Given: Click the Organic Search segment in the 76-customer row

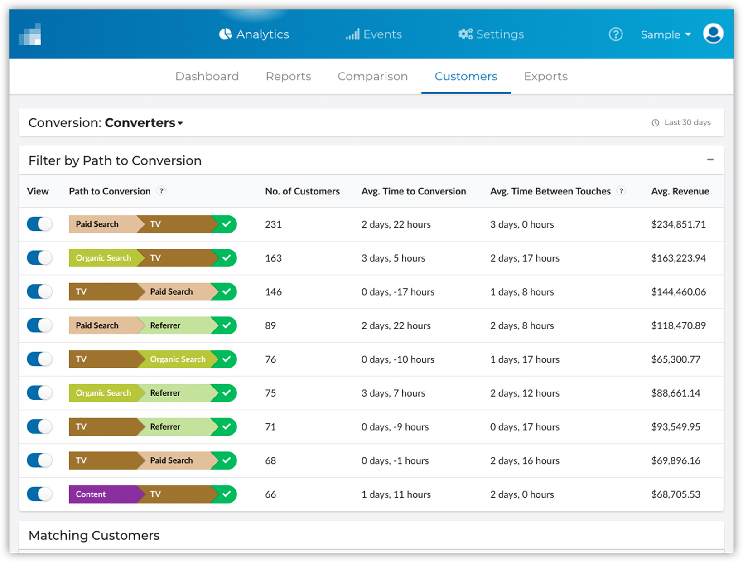Looking at the screenshot, I should click(x=178, y=359).
